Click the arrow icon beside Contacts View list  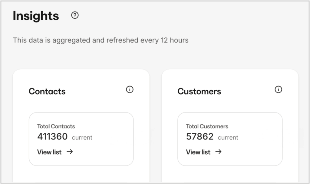coord(70,152)
